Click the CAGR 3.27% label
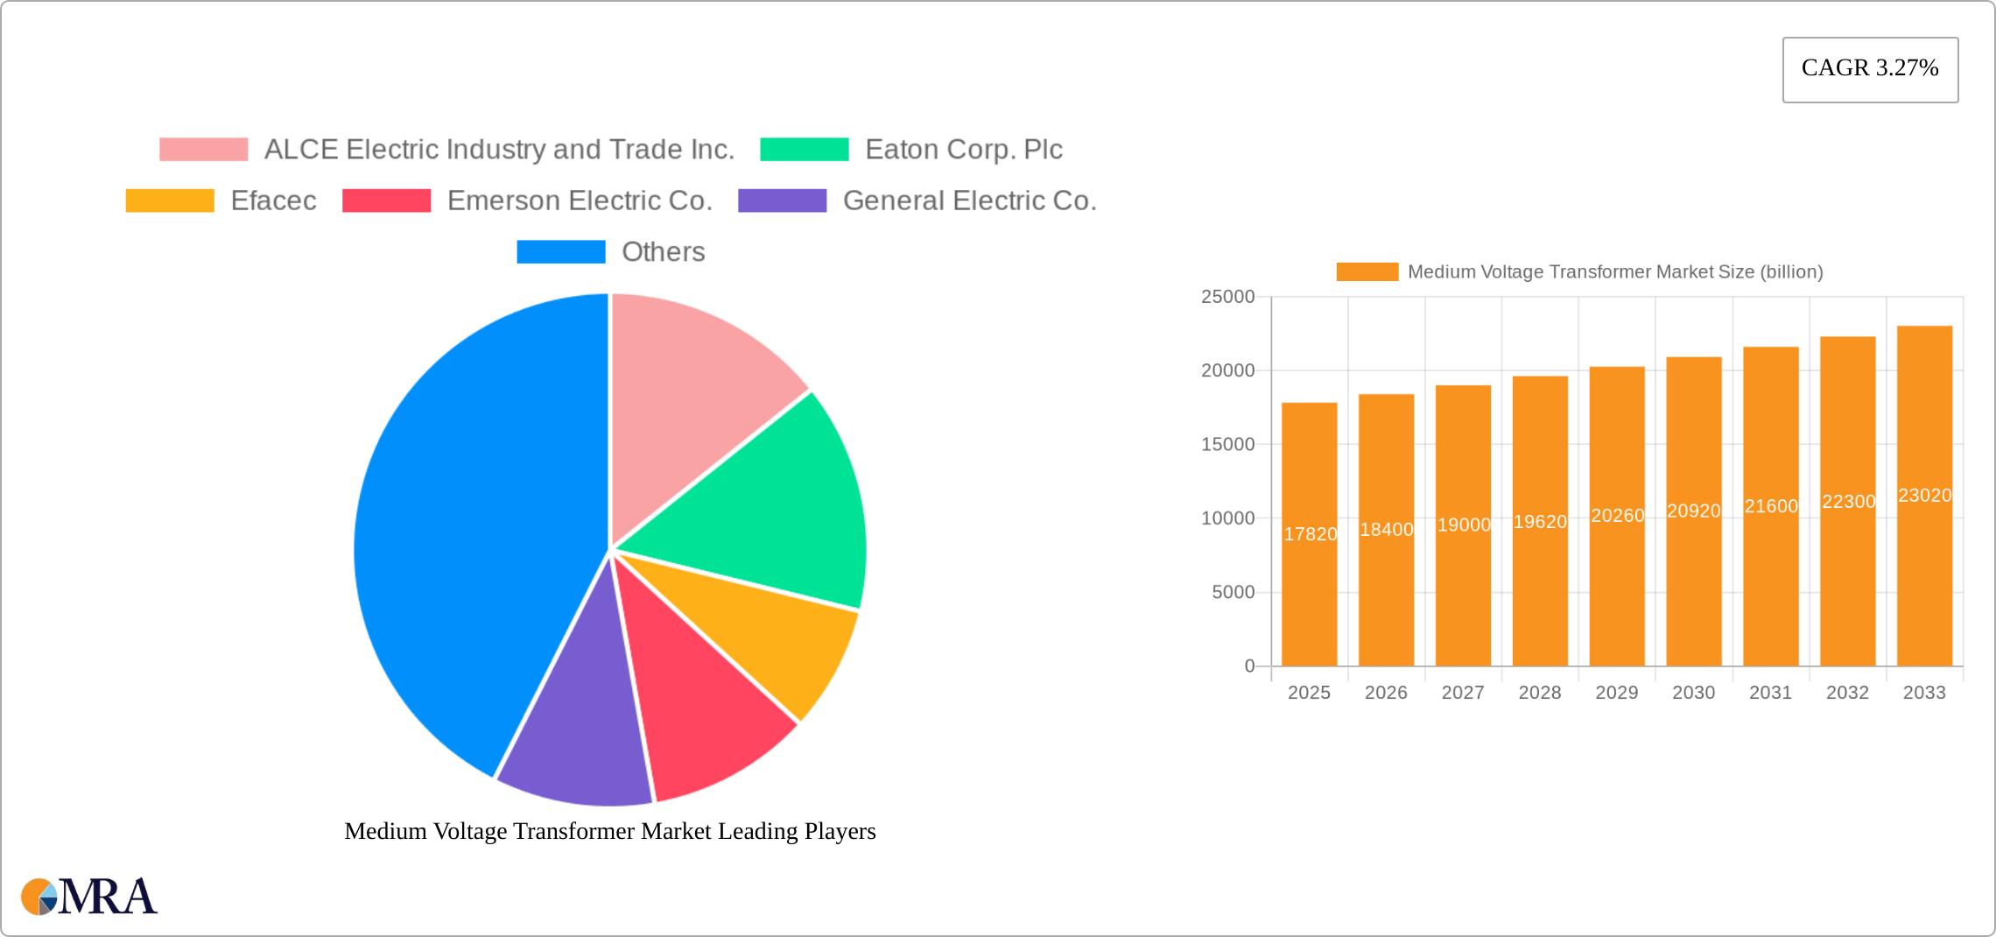This screenshot has height=937, width=1996. coord(1870,68)
